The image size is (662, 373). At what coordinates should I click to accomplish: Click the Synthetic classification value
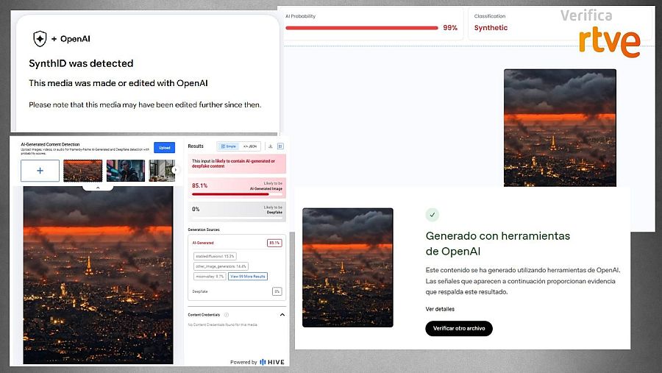tap(491, 28)
